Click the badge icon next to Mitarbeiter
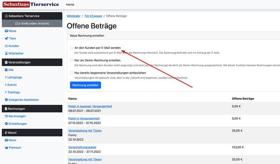Viewport: 280px width, 164px height. click(x=6, y=53)
